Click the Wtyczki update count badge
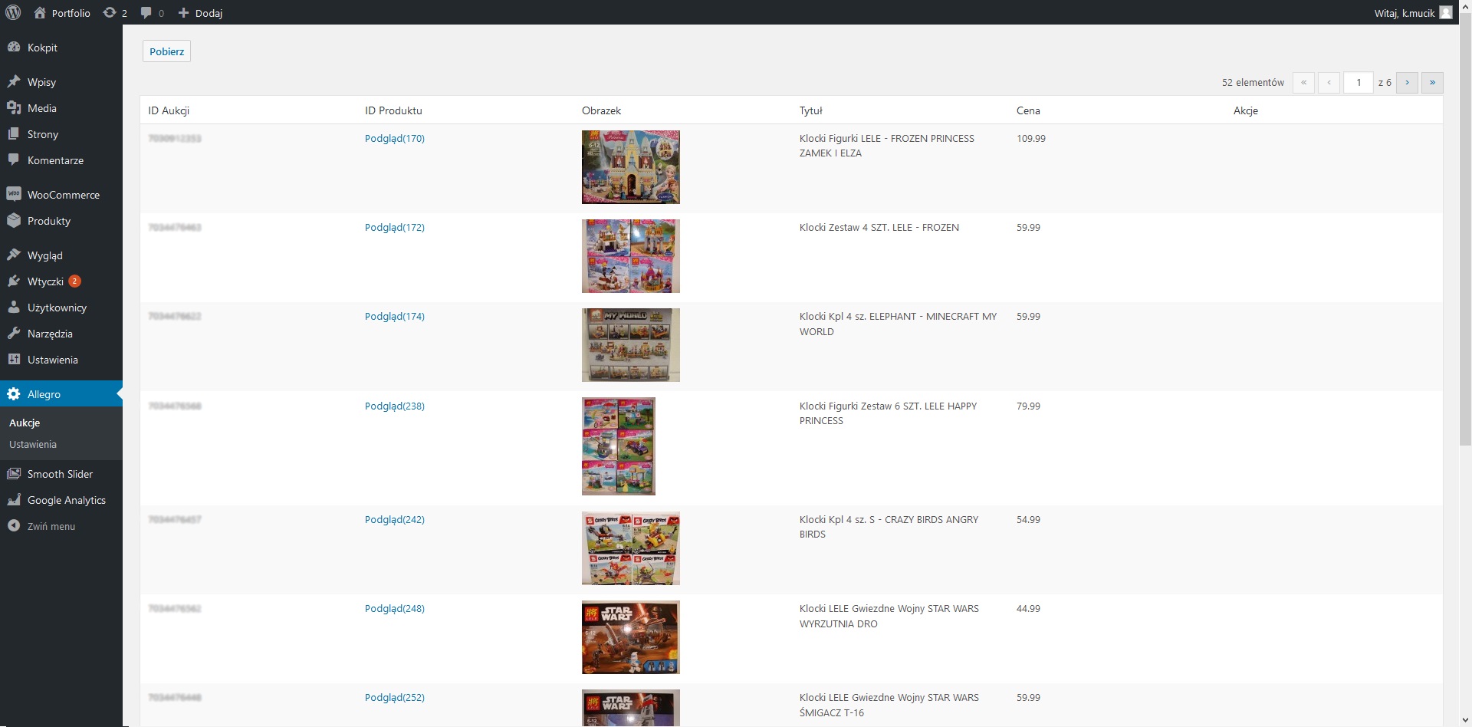This screenshot has width=1472, height=727. (74, 281)
